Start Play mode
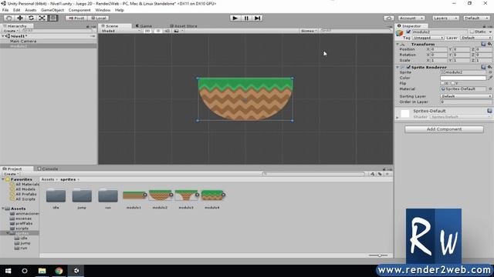 (235, 18)
